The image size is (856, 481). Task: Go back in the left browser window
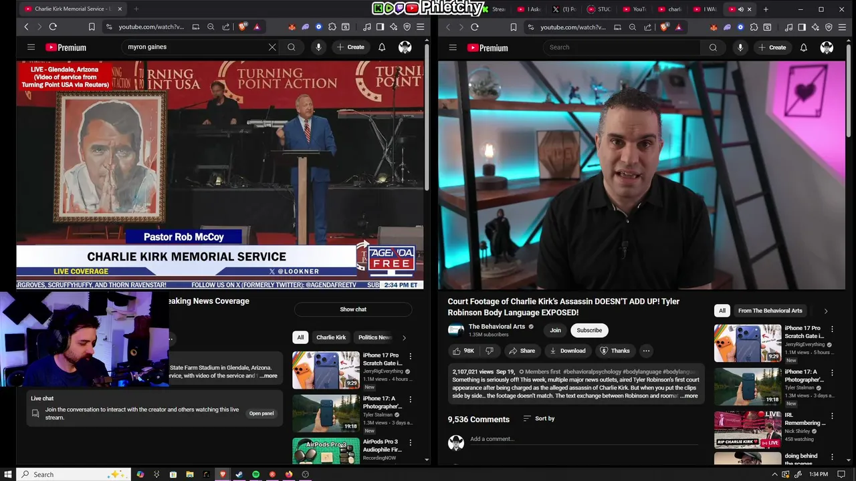[26, 27]
